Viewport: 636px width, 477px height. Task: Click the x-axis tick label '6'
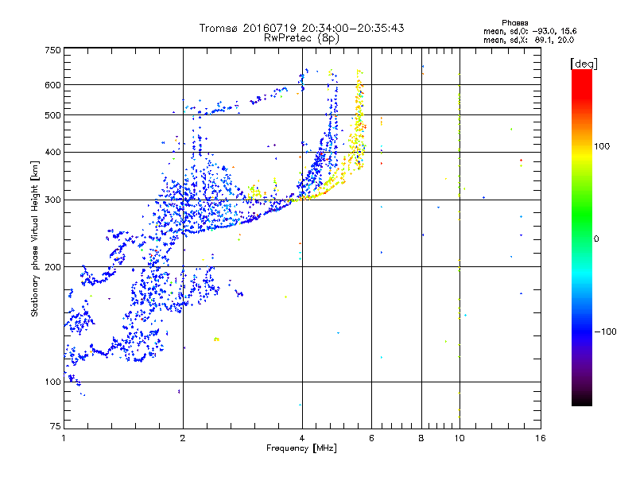[371, 438]
